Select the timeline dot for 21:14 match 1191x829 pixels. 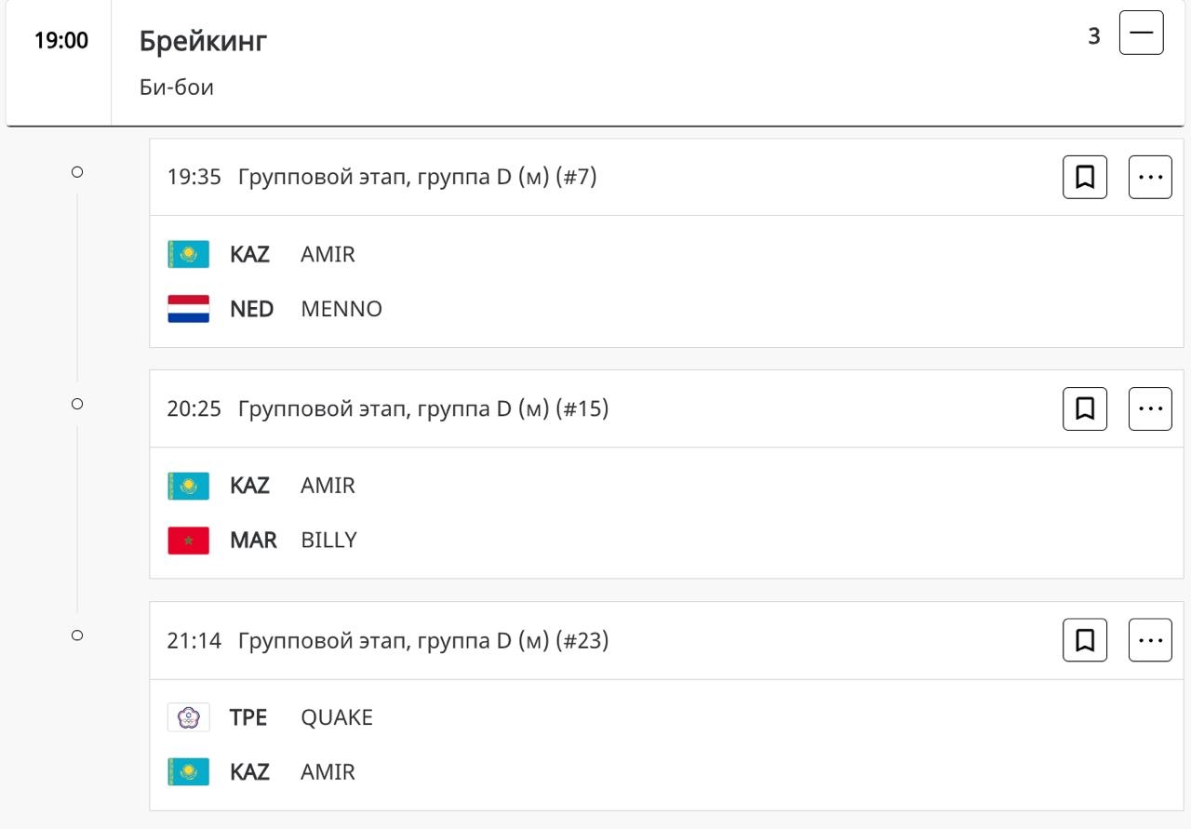[x=77, y=635]
